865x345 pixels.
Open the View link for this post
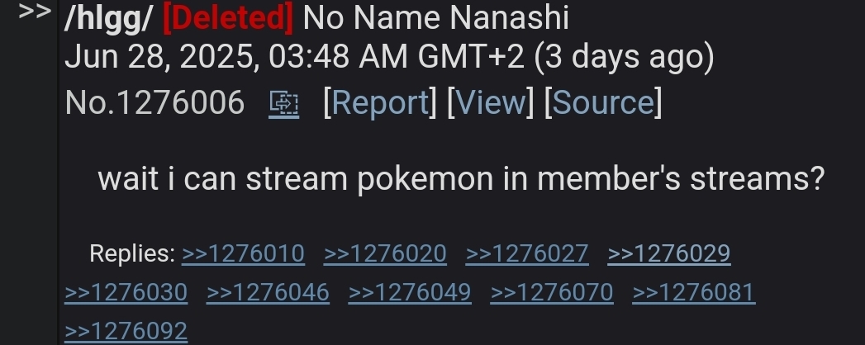pyautogui.click(x=491, y=102)
